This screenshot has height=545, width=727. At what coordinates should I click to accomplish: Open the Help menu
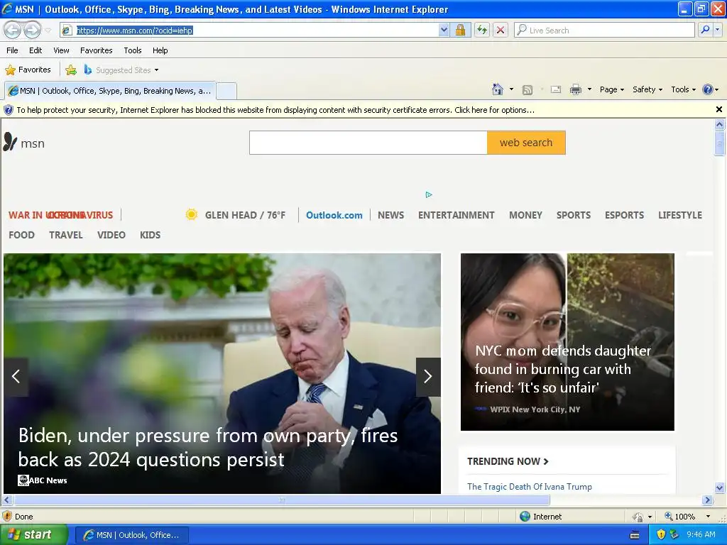(160, 50)
